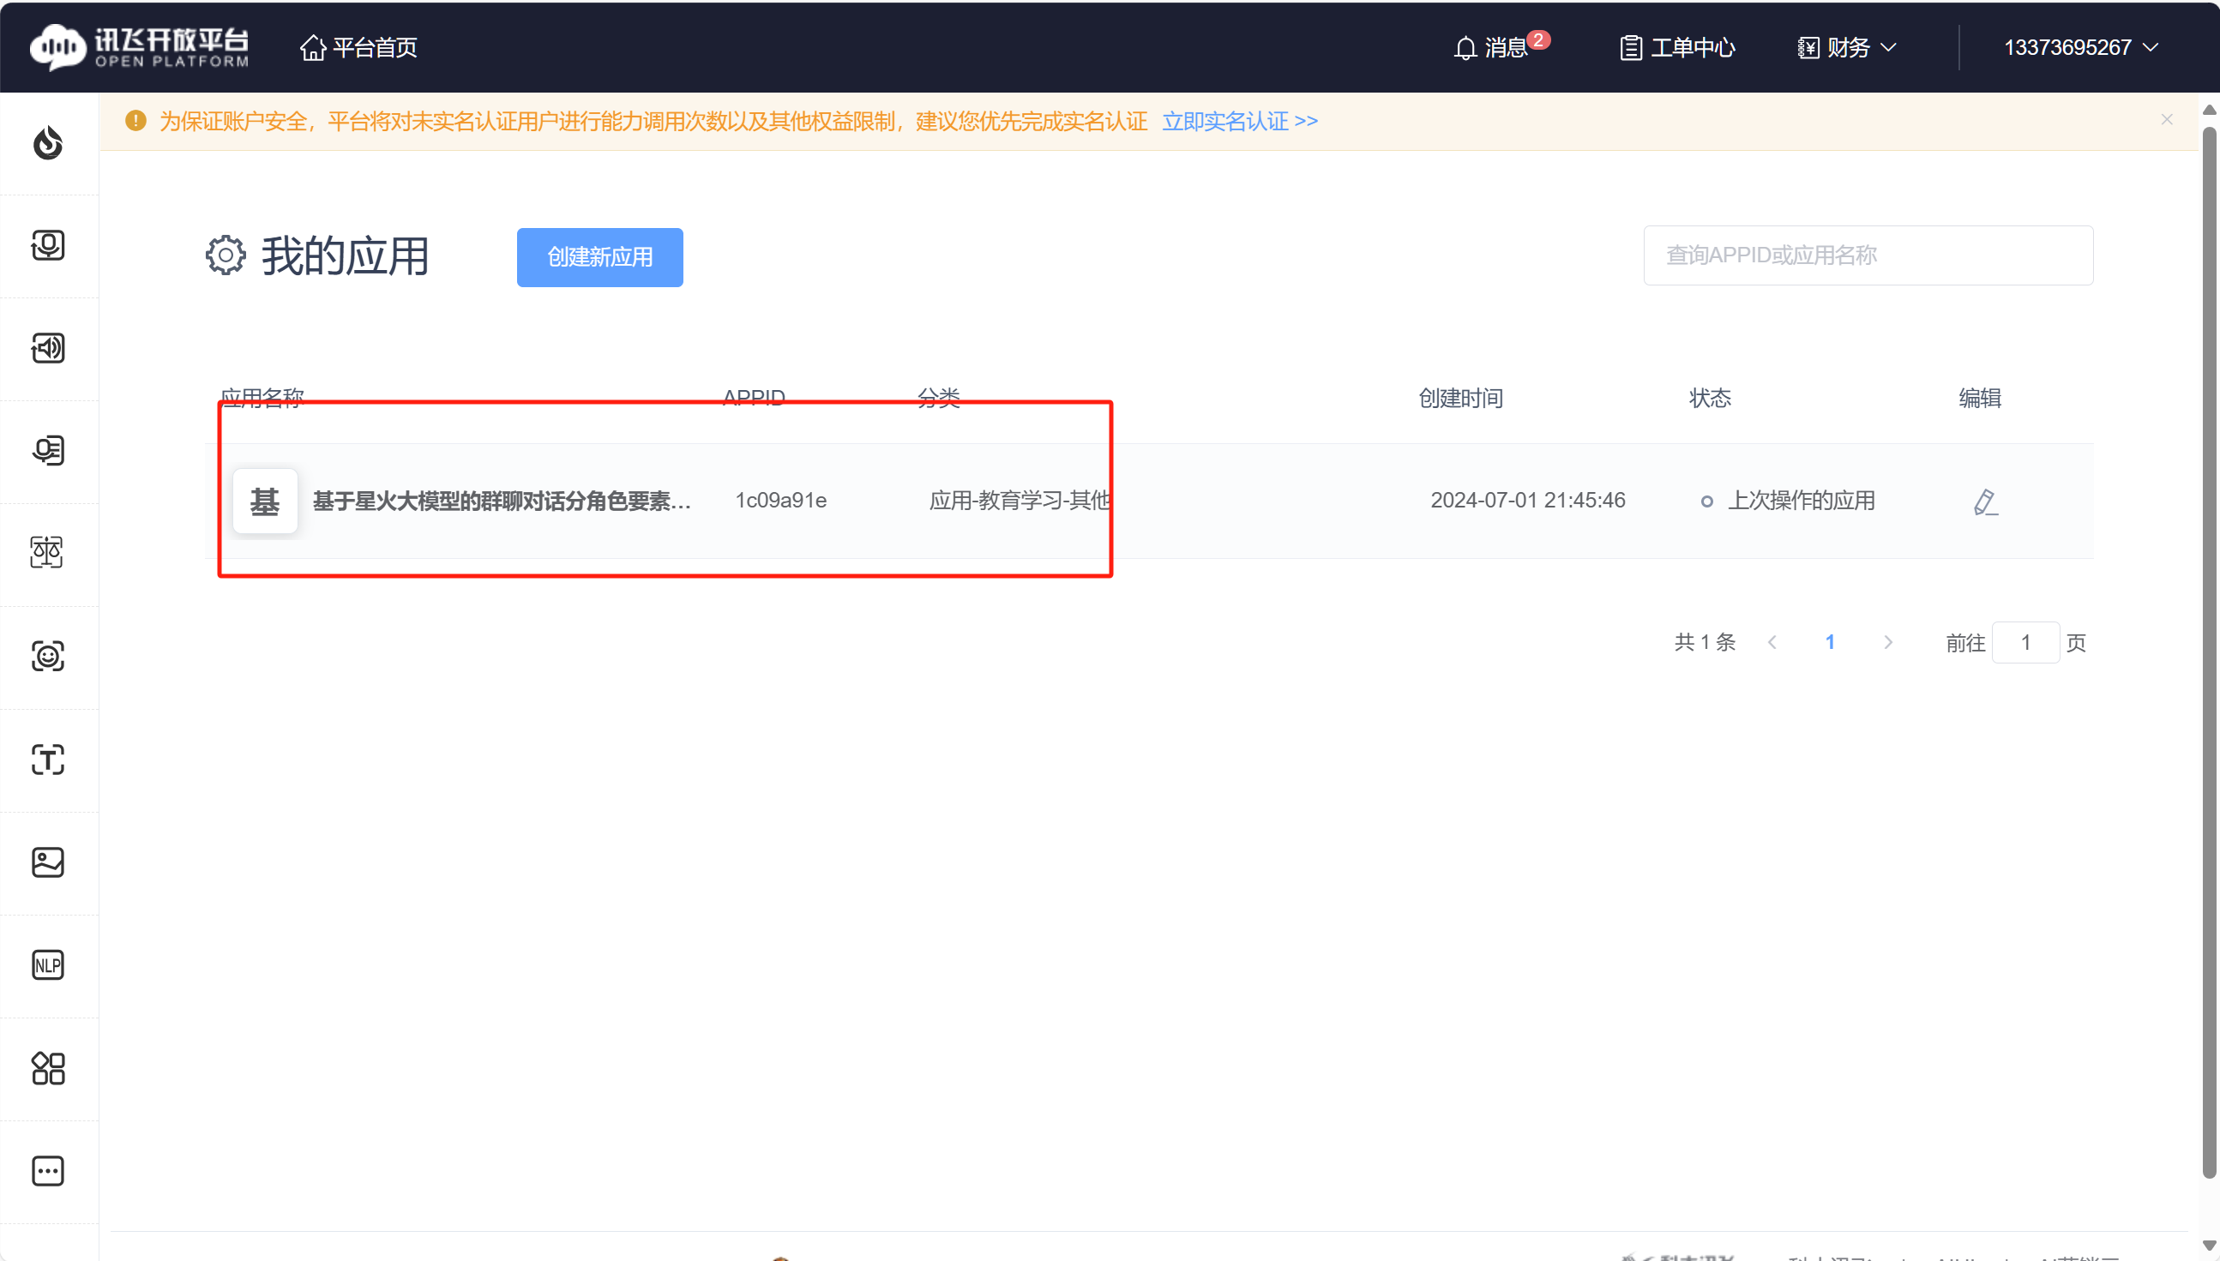
Task: Open the face recognition sidebar icon
Action: pyautogui.click(x=48, y=656)
